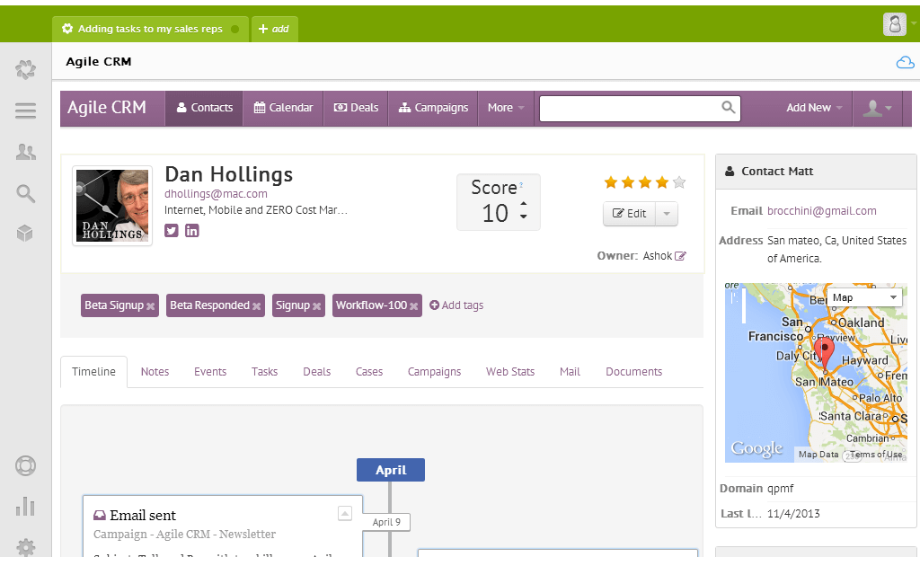Open Dan Hollings' Twitter profile icon
This screenshot has height=566, width=920.
(172, 231)
